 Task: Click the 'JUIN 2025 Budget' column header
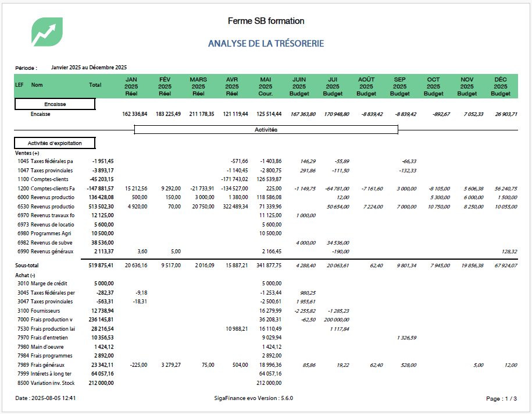(299, 86)
